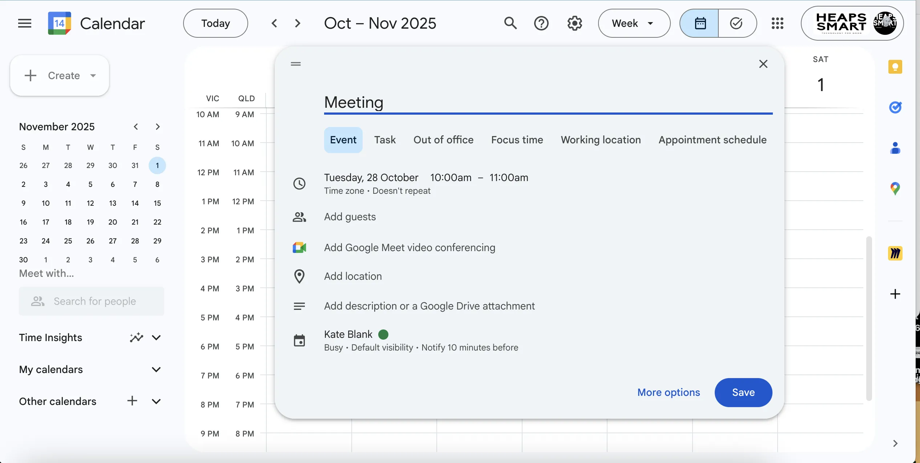Click the dialog drag handle
Image resolution: width=920 pixels, height=463 pixels.
tap(296, 64)
